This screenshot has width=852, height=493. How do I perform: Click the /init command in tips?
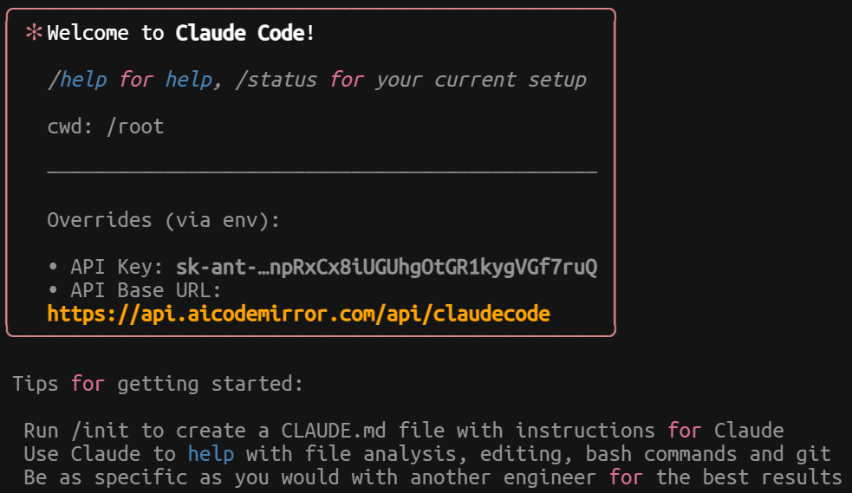100,431
